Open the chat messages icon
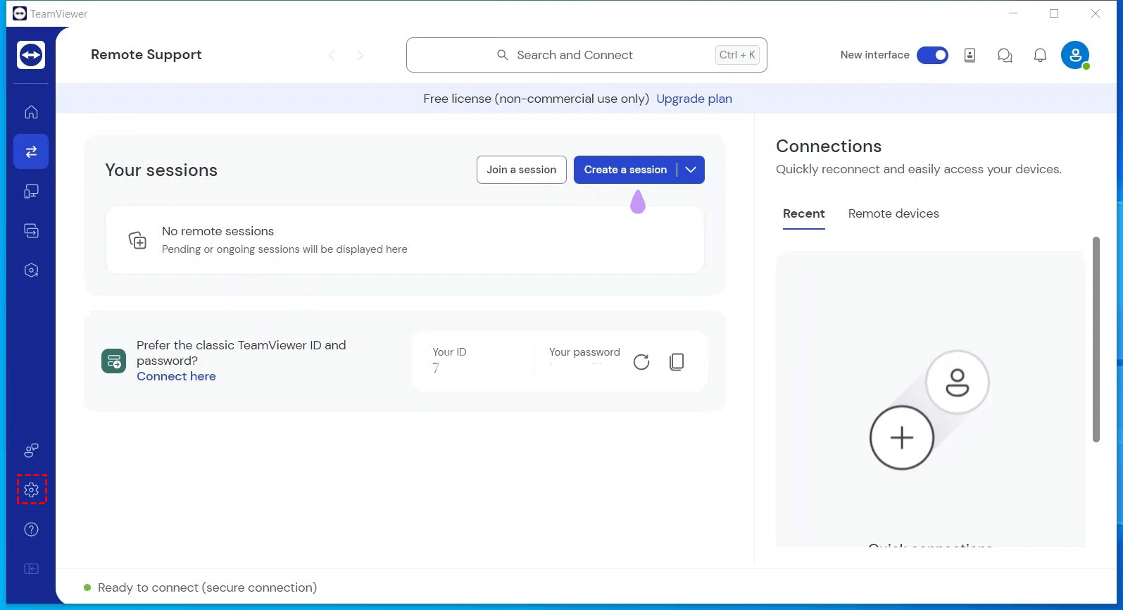The height and width of the screenshot is (610, 1123). point(1005,56)
